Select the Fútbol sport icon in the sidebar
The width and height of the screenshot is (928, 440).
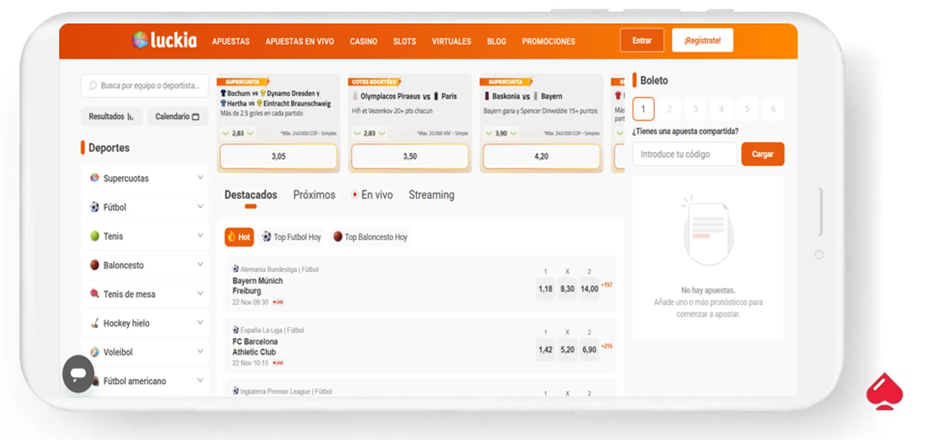tap(95, 207)
